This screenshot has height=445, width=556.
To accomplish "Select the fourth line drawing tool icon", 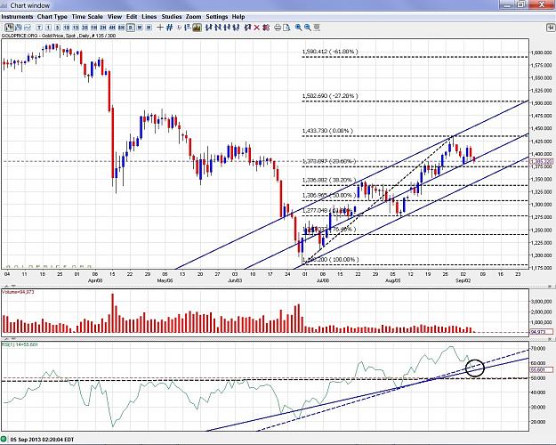I will (x=236, y=28).
